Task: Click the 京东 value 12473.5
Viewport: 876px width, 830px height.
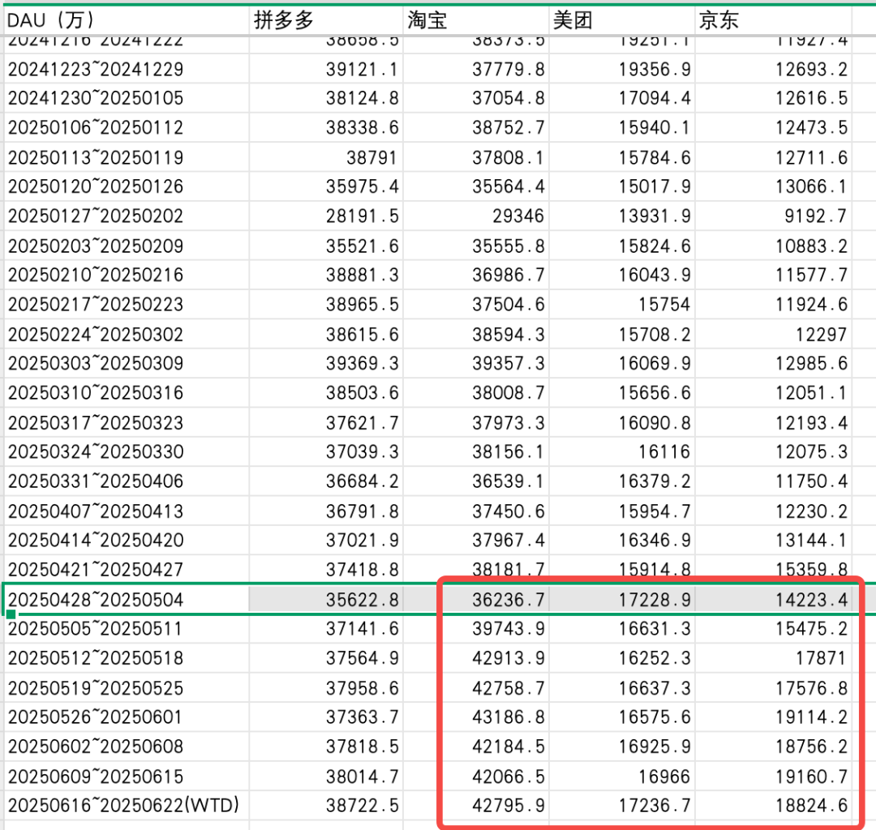Action: point(774,128)
